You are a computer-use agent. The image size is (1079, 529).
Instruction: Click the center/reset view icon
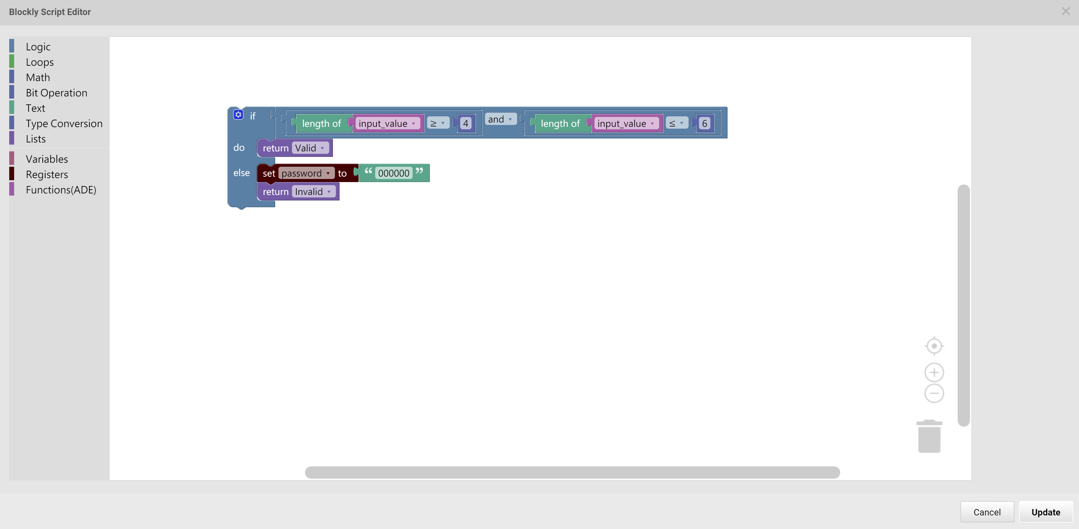click(x=934, y=345)
